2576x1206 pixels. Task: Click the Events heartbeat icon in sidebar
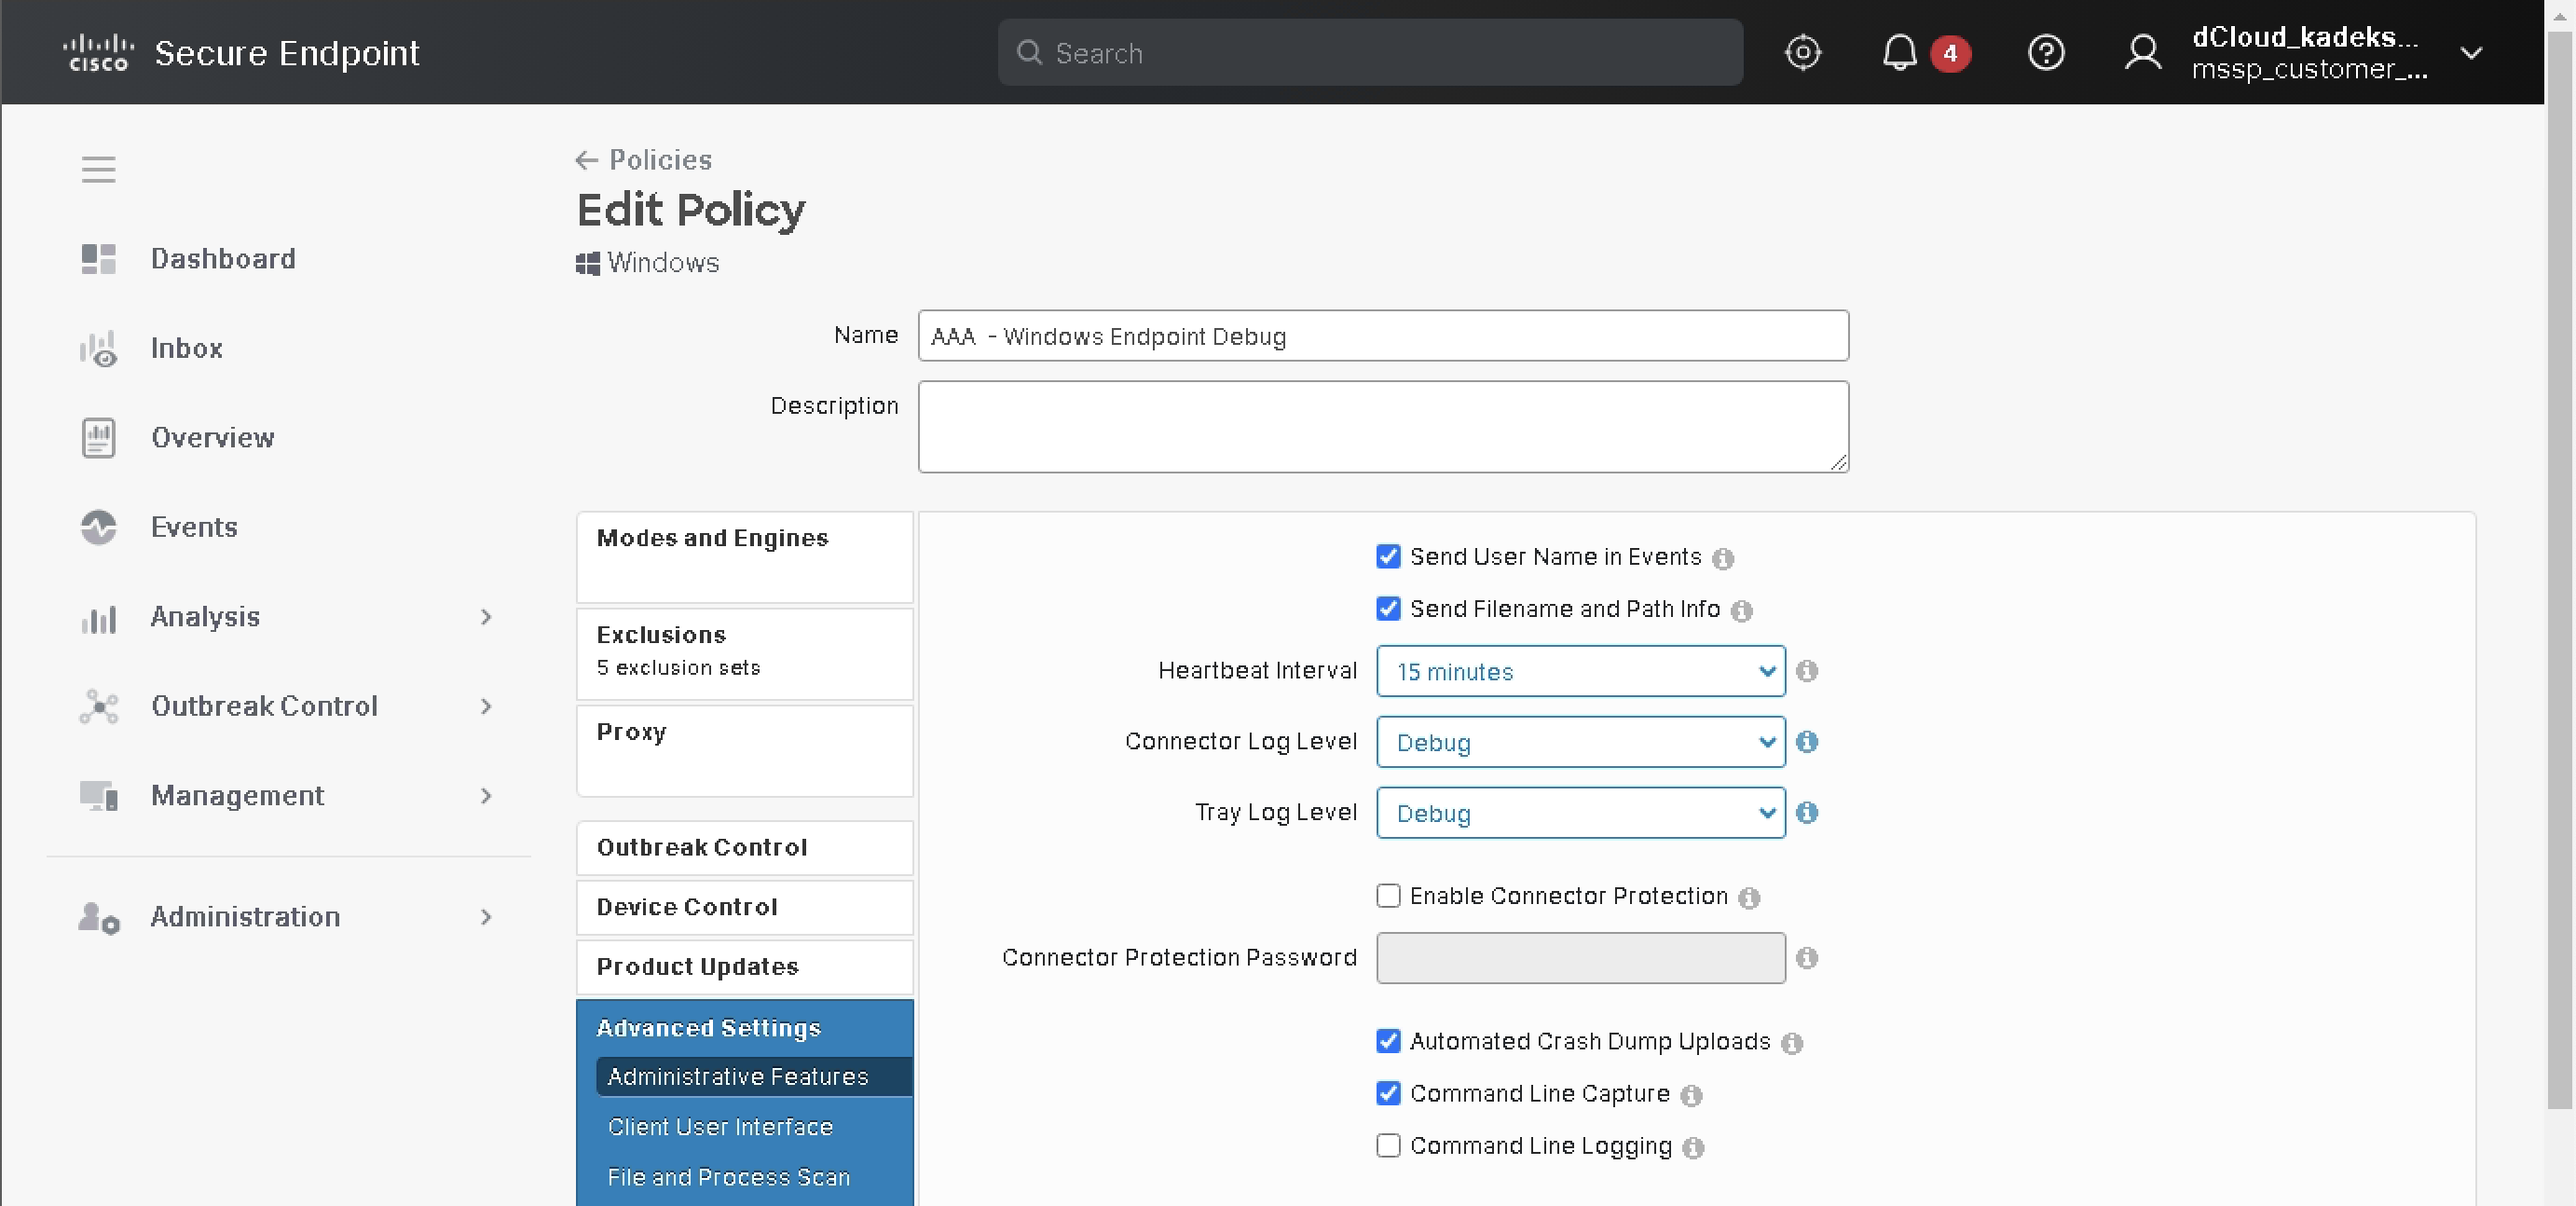point(98,527)
